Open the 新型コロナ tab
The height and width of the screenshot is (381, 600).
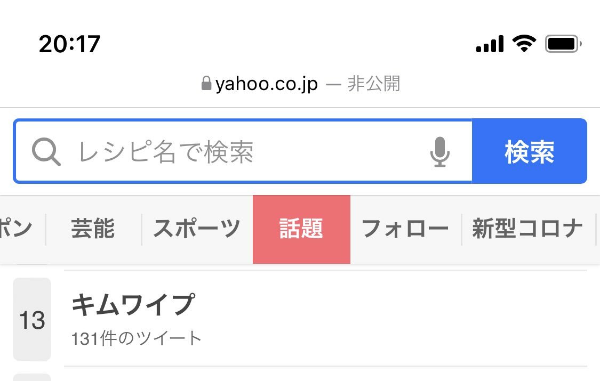click(527, 229)
